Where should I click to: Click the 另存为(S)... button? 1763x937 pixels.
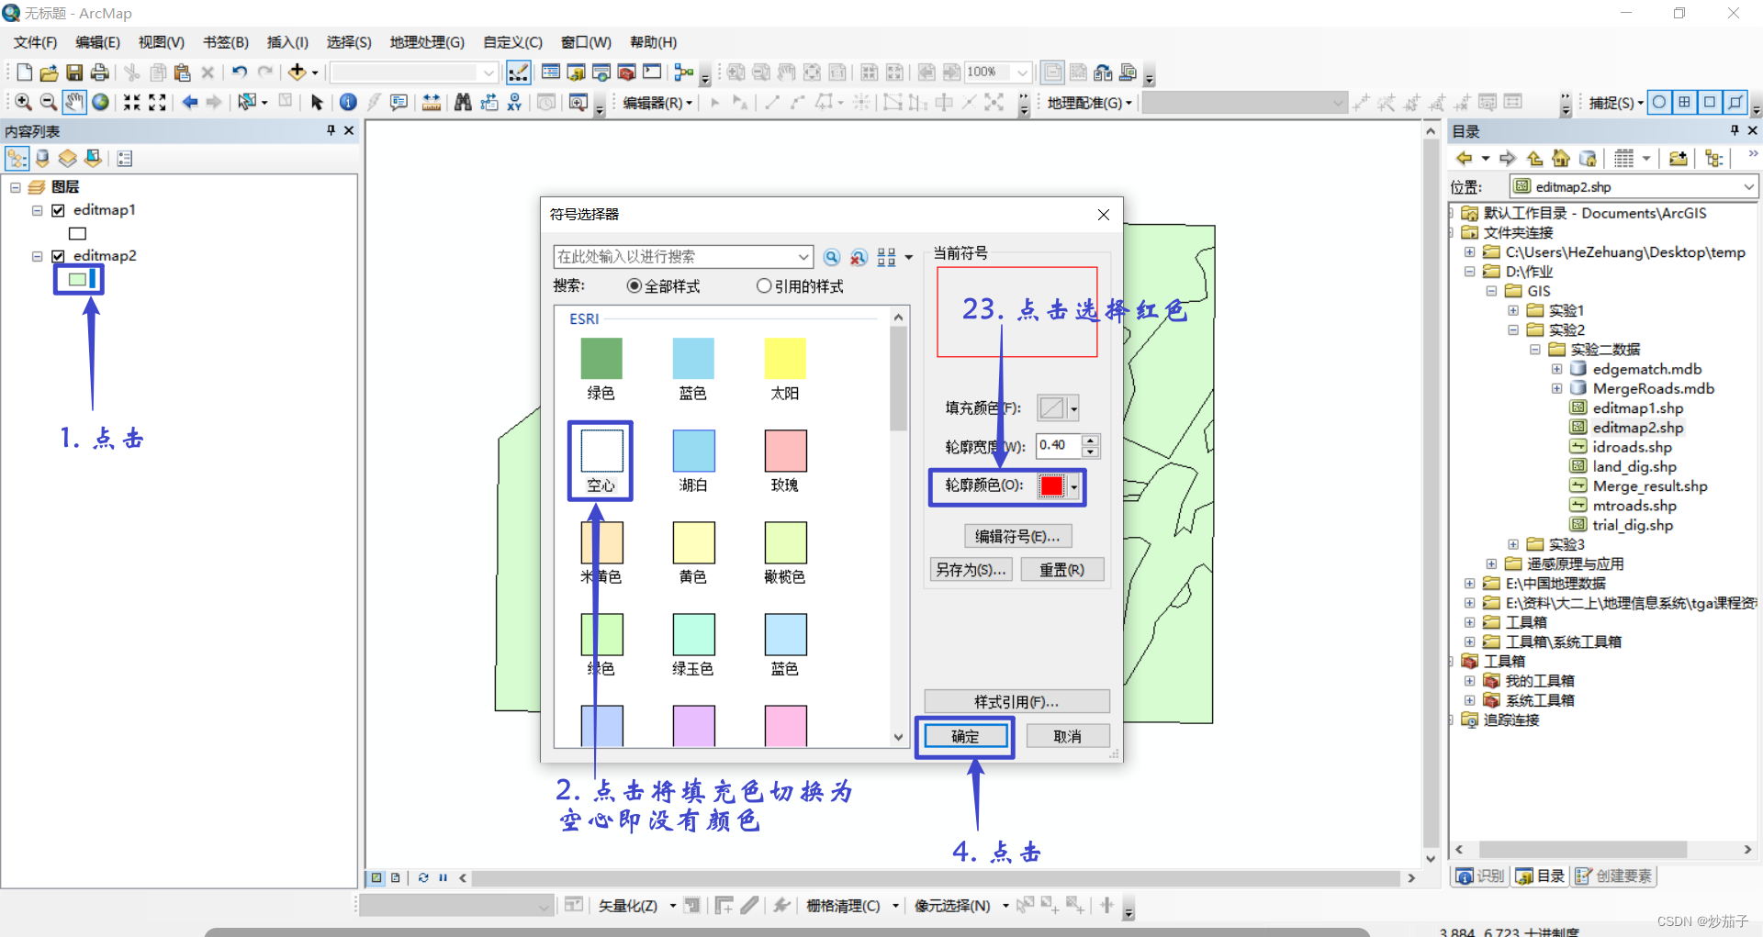pos(971,570)
